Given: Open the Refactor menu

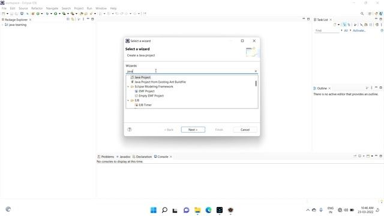Looking at the screenshot, I should click(x=37, y=8).
